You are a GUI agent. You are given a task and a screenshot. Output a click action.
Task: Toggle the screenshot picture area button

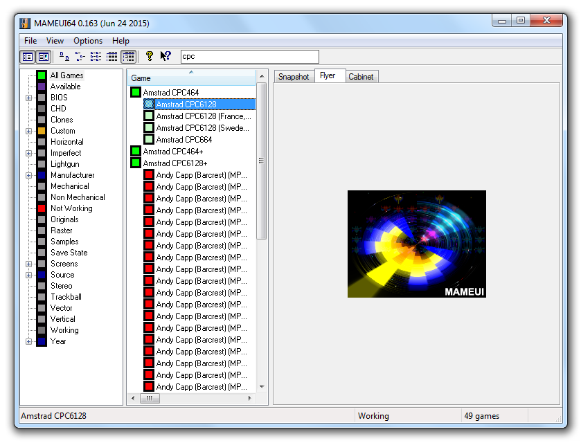point(44,57)
